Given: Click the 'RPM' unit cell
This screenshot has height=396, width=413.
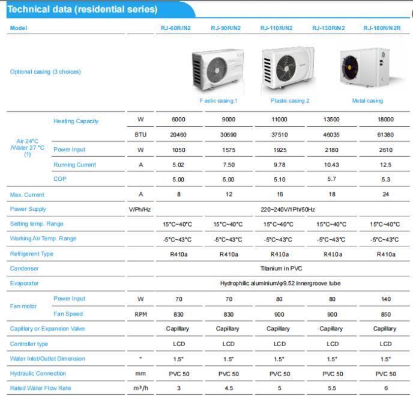Looking at the screenshot, I should point(140,314).
